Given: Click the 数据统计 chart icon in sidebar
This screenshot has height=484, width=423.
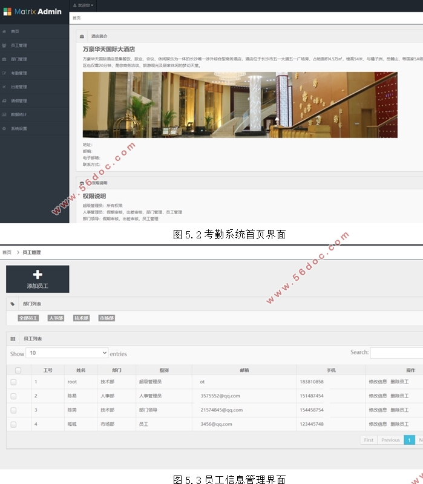Looking at the screenshot, I should (x=4, y=115).
